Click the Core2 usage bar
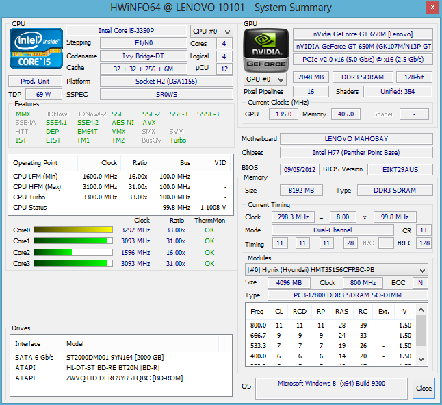442x405 pixels. coord(73,252)
